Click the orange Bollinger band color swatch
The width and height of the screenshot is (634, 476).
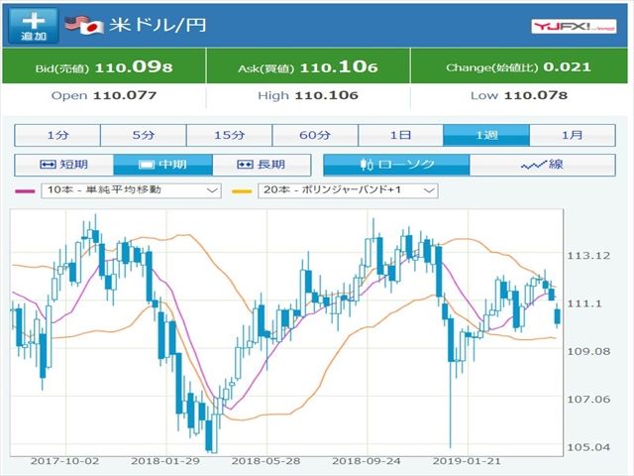point(242,191)
